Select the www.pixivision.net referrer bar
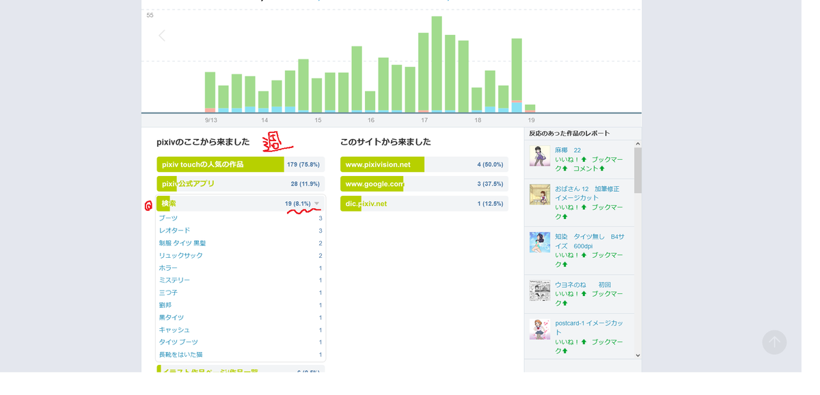820x395 pixels. tap(424, 164)
